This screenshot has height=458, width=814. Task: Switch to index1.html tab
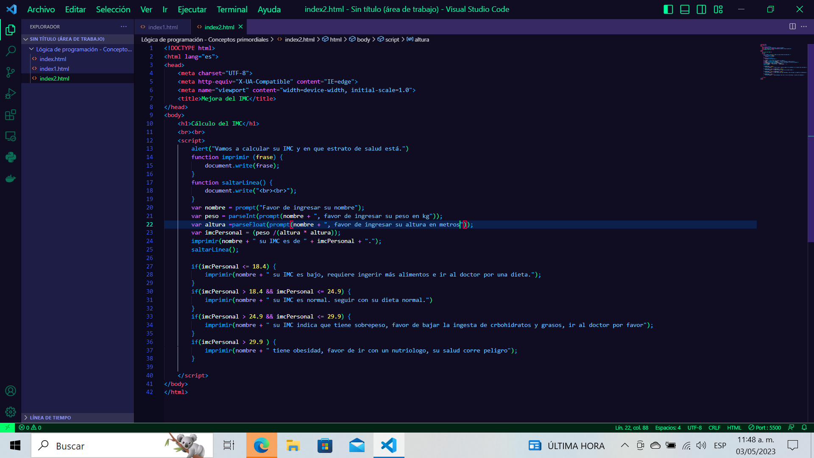pyautogui.click(x=163, y=27)
